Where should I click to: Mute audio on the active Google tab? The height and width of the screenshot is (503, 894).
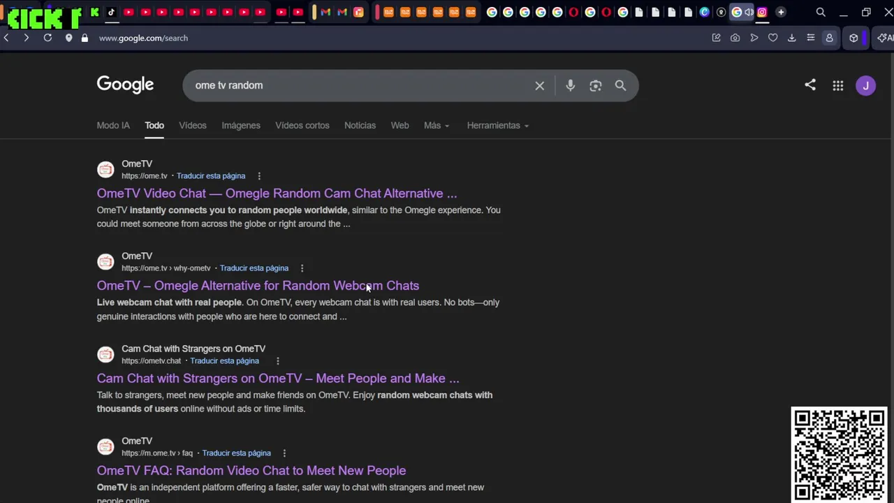[749, 12]
